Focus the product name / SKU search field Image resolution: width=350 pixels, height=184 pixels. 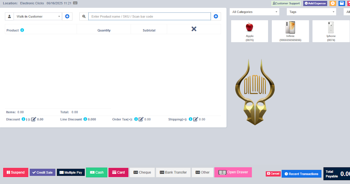tap(149, 16)
